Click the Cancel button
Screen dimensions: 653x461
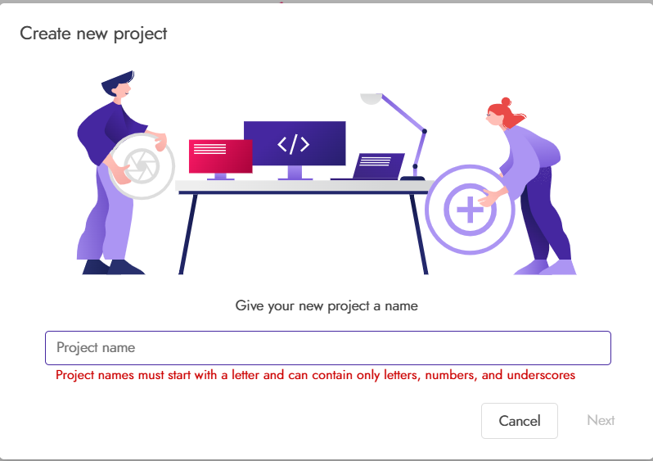pos(520,421)
